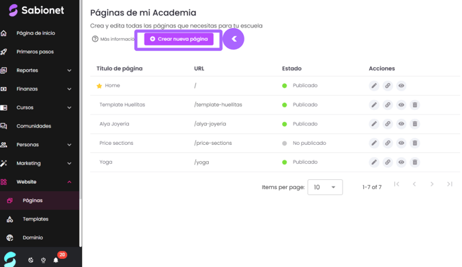Edit the Home page with pencil icon
This screenshot has height=267, width=462.
click(374, 86)
